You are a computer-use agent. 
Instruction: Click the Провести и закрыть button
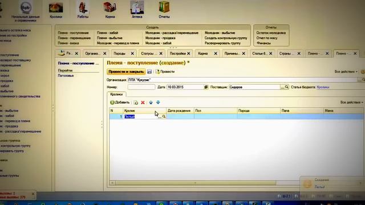(126, 72)
